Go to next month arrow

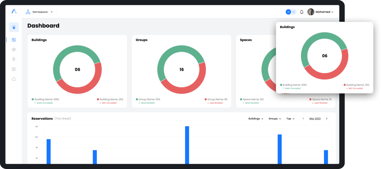pos(327,119)
